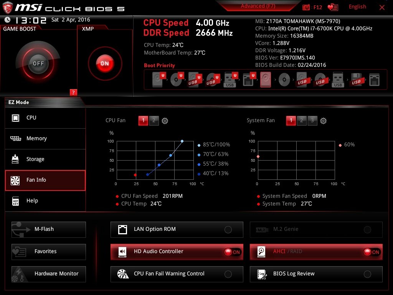
Task: Open the M-Flash utility
Action: pos(49,230)
